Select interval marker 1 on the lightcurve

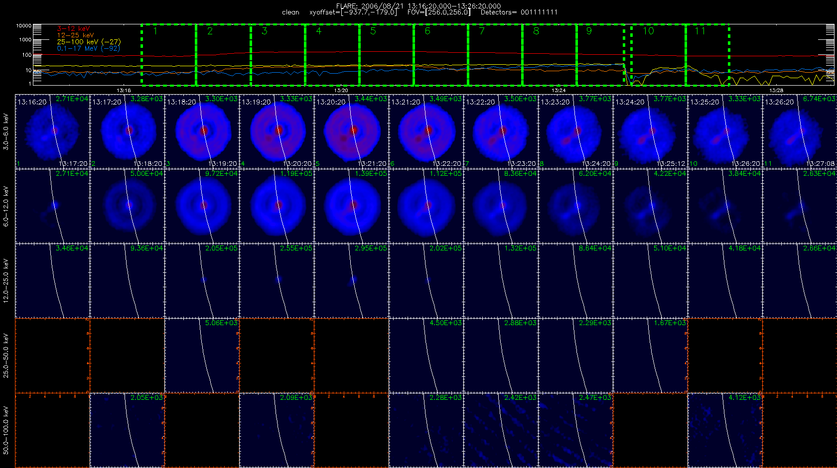click(x=155, y=31)
